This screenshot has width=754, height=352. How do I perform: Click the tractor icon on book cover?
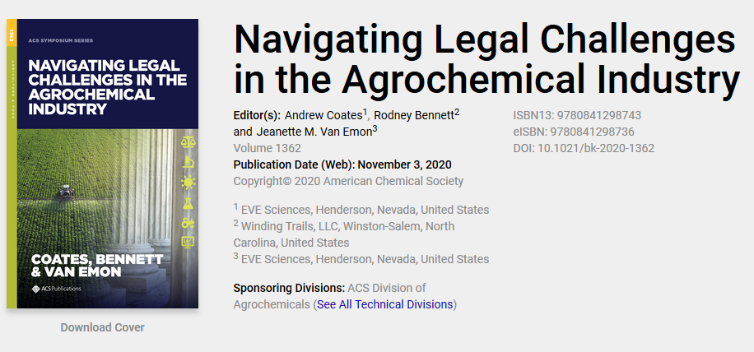tap(188, 223)
